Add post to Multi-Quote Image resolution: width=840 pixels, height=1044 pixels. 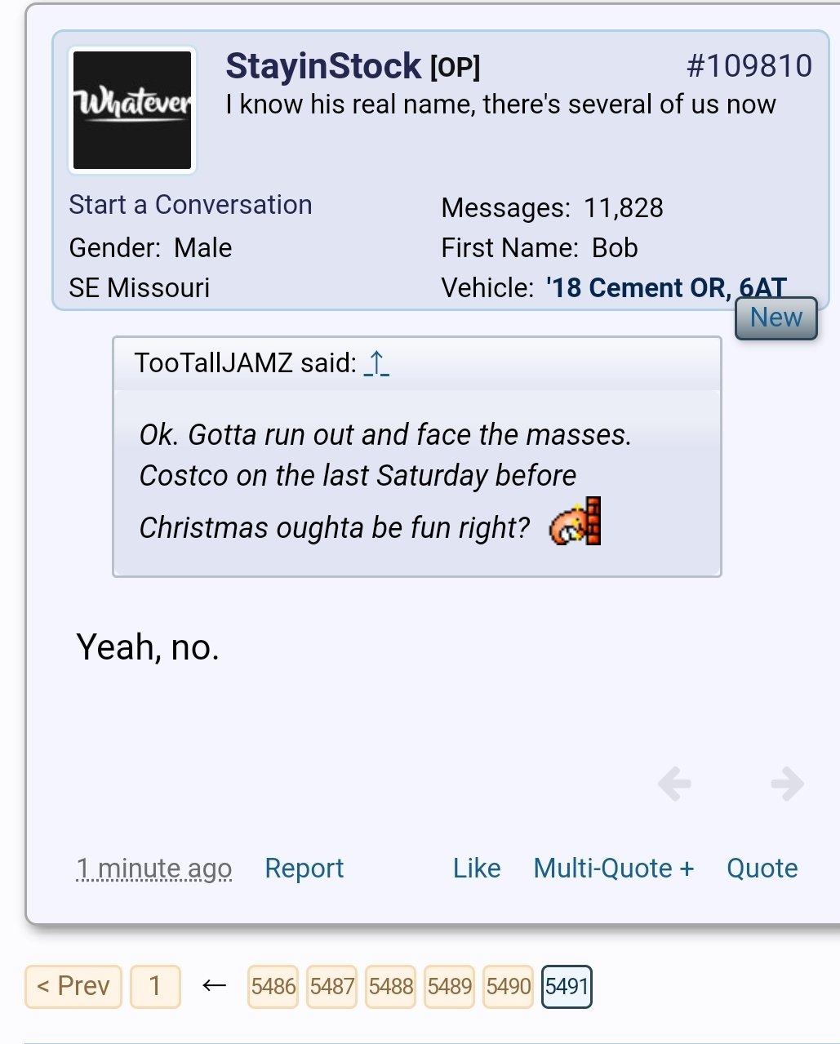tap(614, 869)
